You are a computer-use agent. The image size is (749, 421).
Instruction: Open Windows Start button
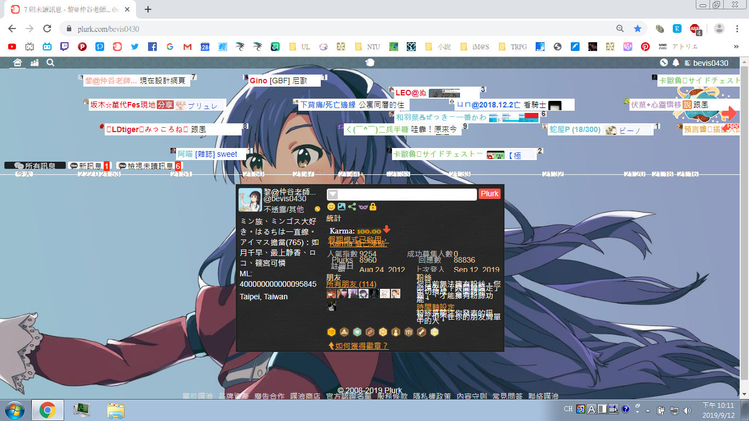(14, 409)
